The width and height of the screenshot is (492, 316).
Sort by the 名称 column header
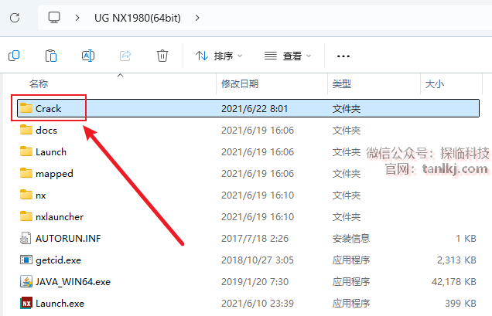39,83
